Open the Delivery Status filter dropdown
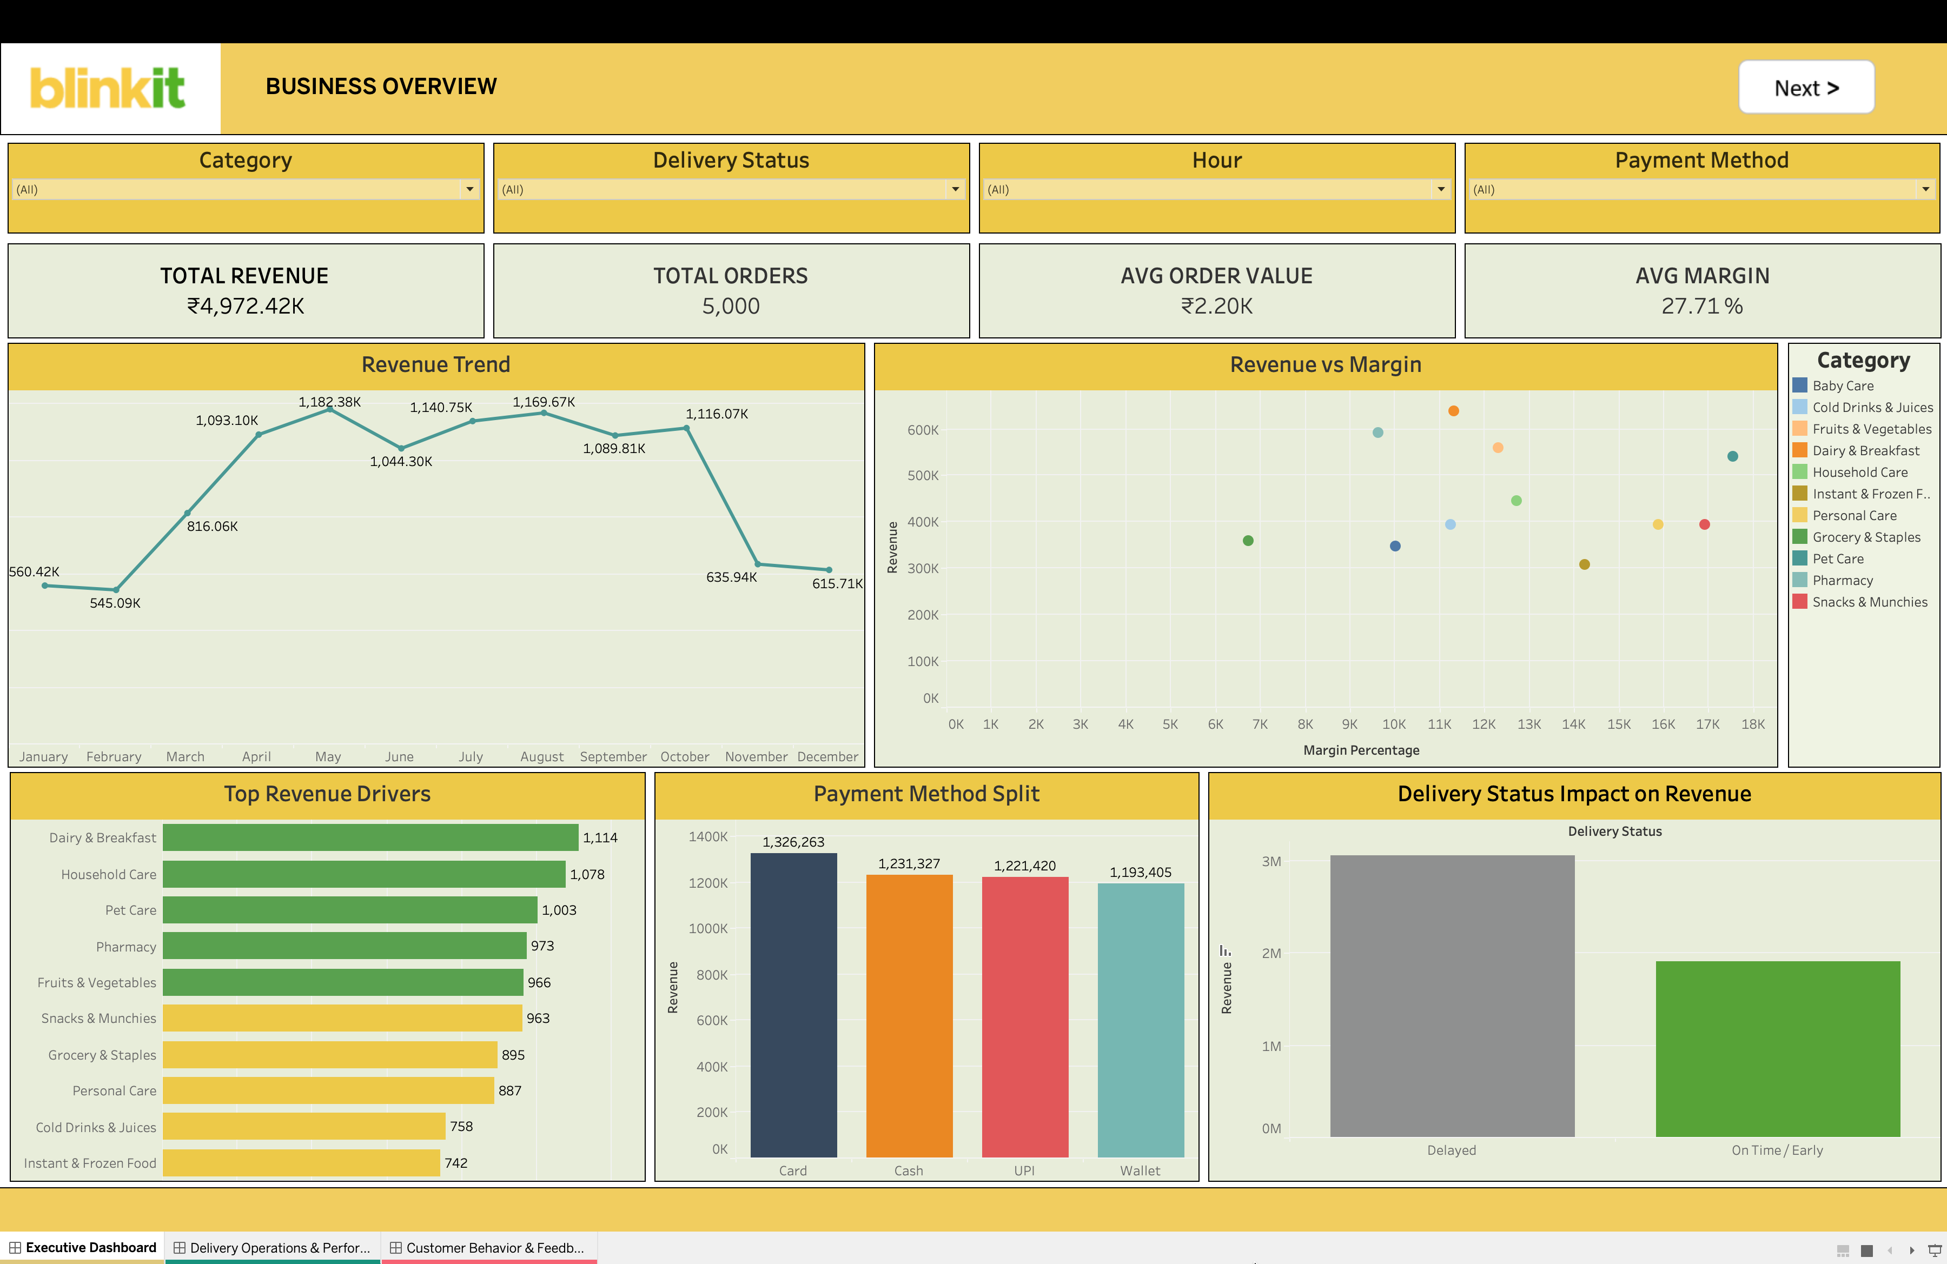This screenshot has width=1947, height=1264. [731, 189]
